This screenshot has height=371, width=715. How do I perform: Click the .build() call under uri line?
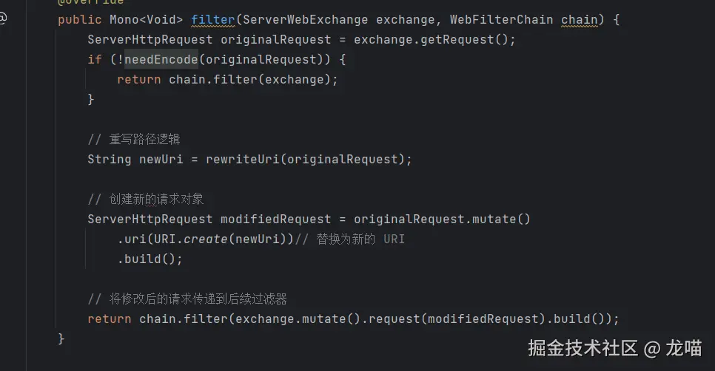(x=150, y=259)
